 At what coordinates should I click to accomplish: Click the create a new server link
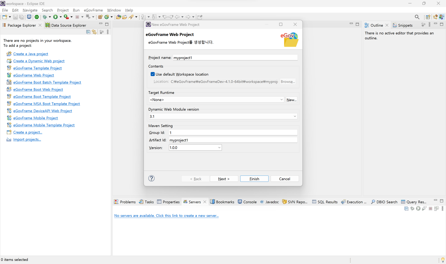click(167, 216)
